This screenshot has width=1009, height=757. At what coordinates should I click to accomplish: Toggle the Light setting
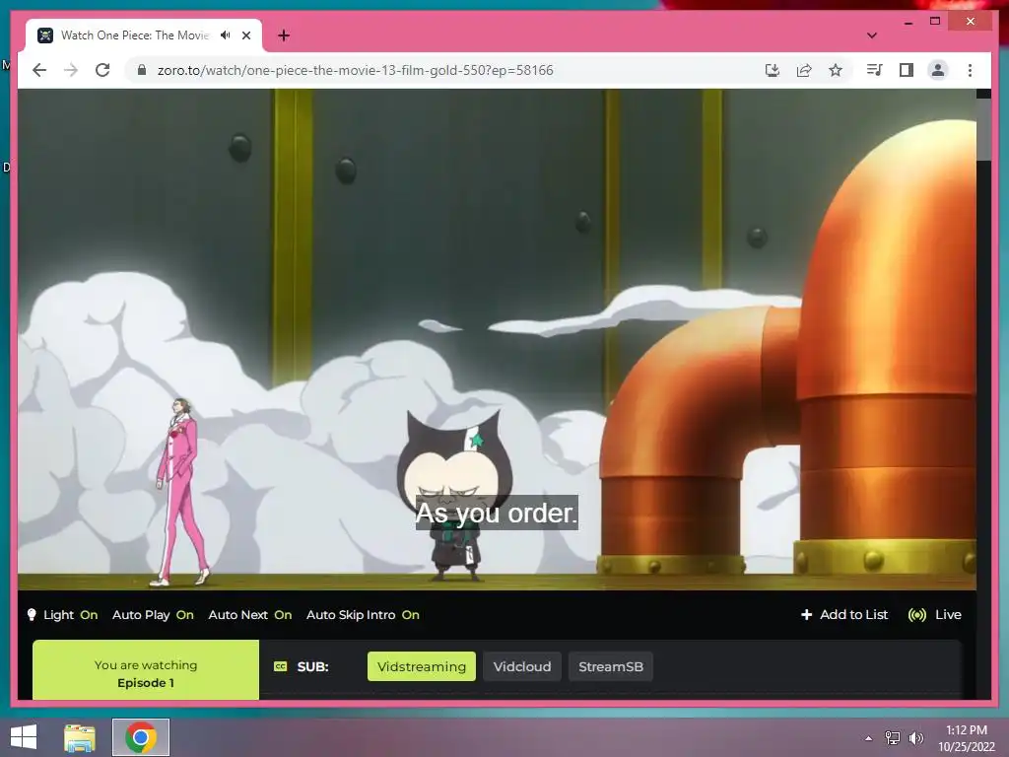click(x=62, y=615)
